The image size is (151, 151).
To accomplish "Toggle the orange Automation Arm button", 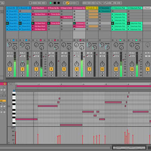I will pos(68,3).
